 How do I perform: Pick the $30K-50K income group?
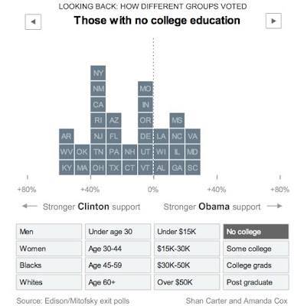pyautogui.click(x=187, y=265)
